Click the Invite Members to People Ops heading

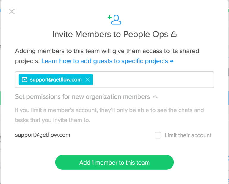(114, 34)
